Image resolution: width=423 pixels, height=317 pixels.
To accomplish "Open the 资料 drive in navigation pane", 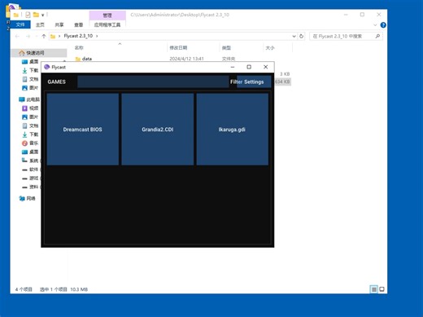I will [34, 187].
